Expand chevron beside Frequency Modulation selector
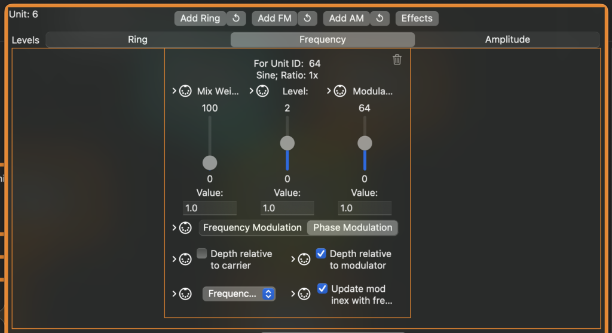This screenshot has height=333, width=612. point(174,227)
